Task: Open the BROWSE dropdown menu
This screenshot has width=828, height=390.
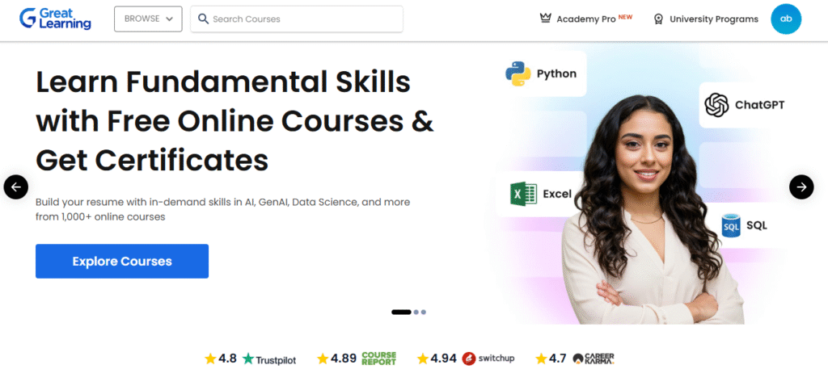Action: (x=148, y=19)
